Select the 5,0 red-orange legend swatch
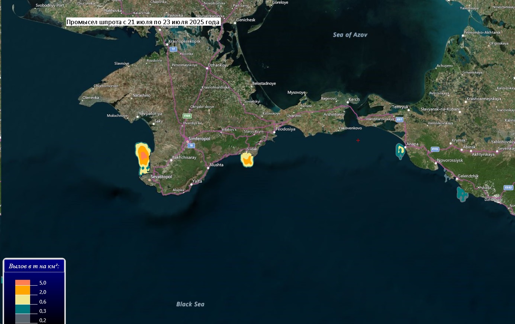The height and width of the screenshot is (324, 515). 23,282
